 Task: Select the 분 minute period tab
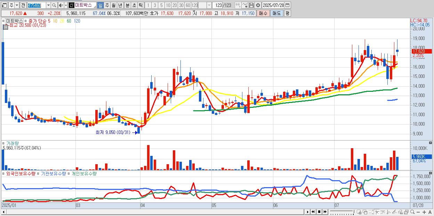pyautogui.click(x=127, y=5)
